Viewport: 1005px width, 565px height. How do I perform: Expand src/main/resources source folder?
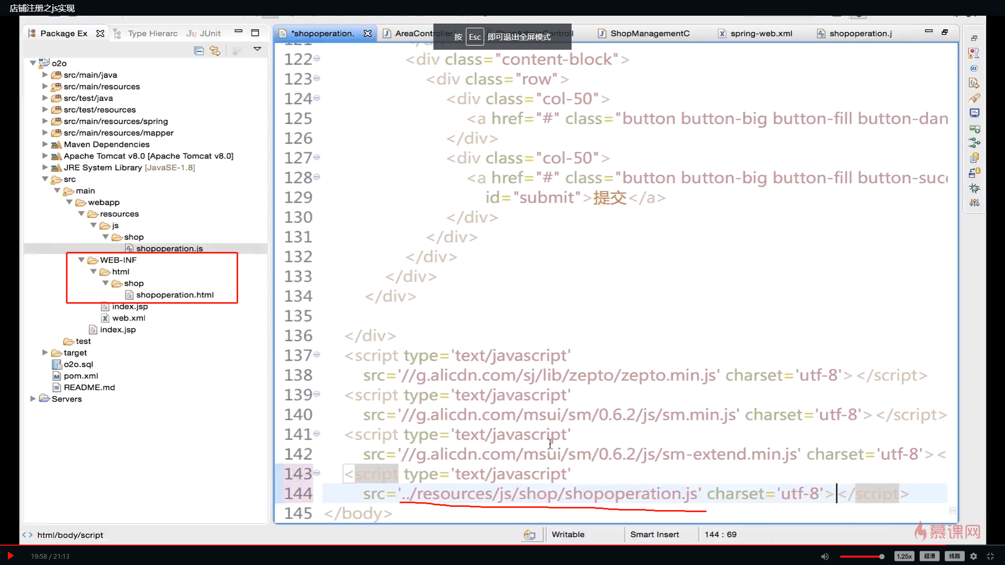(x=45, y=86)
